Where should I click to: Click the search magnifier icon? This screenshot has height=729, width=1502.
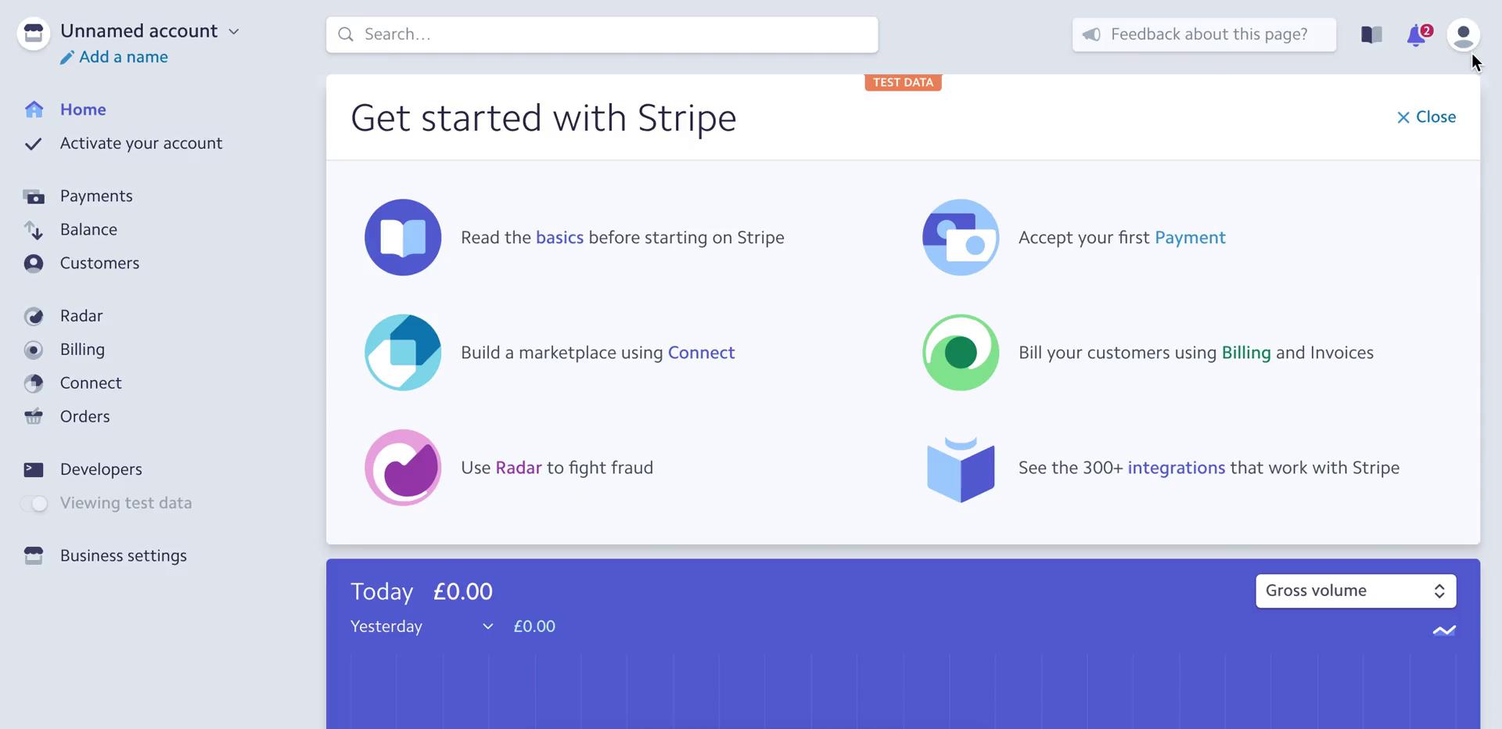[346, 34]
